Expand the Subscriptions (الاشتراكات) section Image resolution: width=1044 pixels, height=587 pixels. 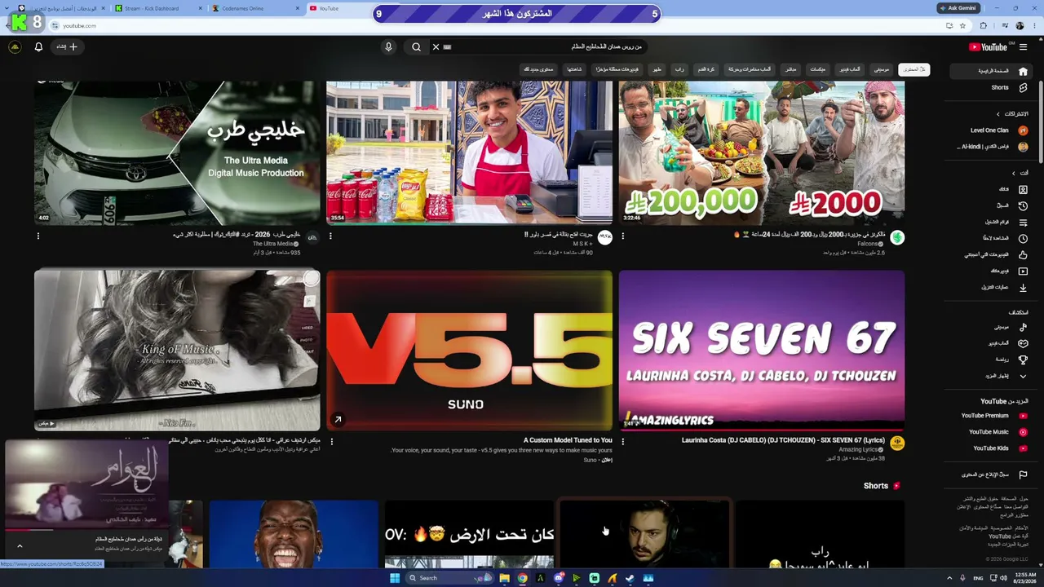point(1011,114)
